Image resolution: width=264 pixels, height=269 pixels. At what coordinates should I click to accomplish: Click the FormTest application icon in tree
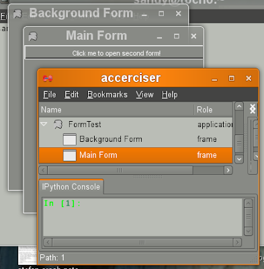tap(58, 124)
